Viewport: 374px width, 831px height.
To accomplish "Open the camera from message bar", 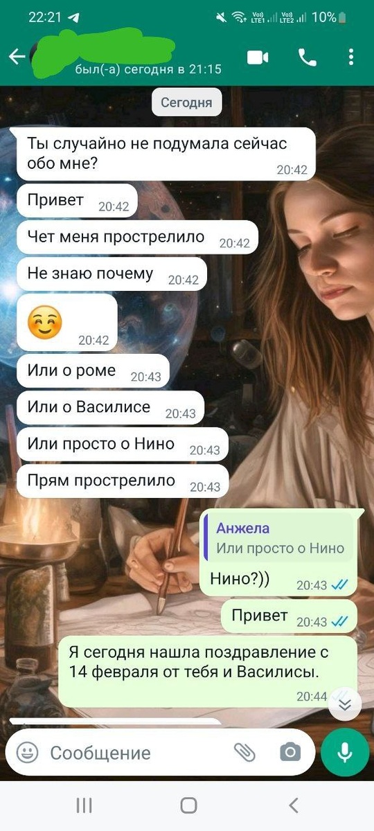I will pyautogui.click(x=290, y=752).
